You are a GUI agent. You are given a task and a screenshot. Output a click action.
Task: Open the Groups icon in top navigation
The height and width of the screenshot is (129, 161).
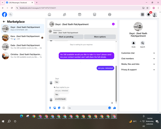tap(109, 15)
